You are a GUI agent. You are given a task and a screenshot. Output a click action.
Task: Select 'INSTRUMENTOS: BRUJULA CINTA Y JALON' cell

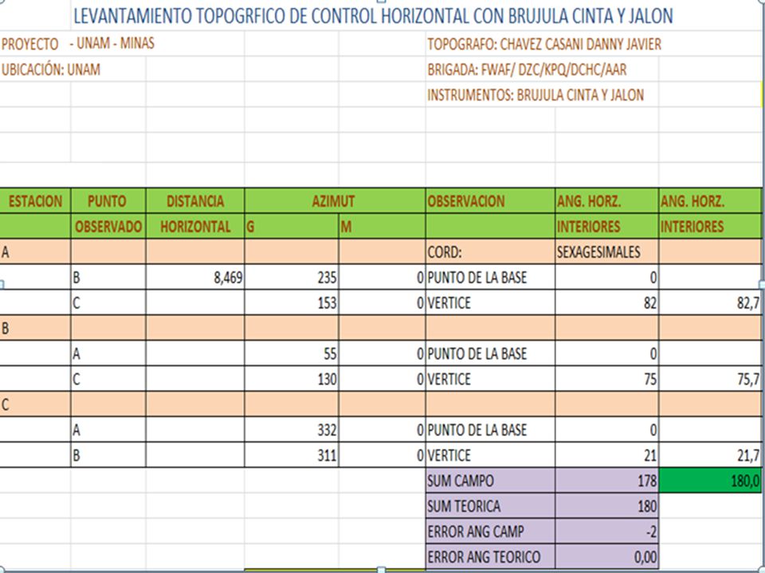coord(535,95)
